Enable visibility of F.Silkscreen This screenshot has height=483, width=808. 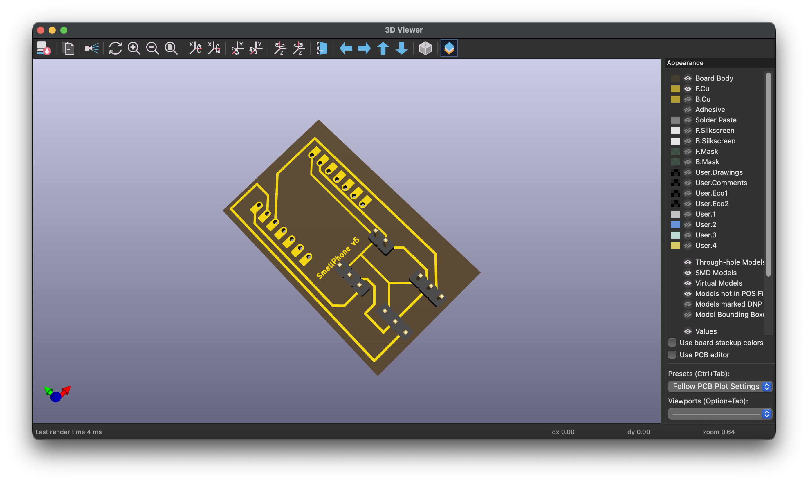pos(688,131)
